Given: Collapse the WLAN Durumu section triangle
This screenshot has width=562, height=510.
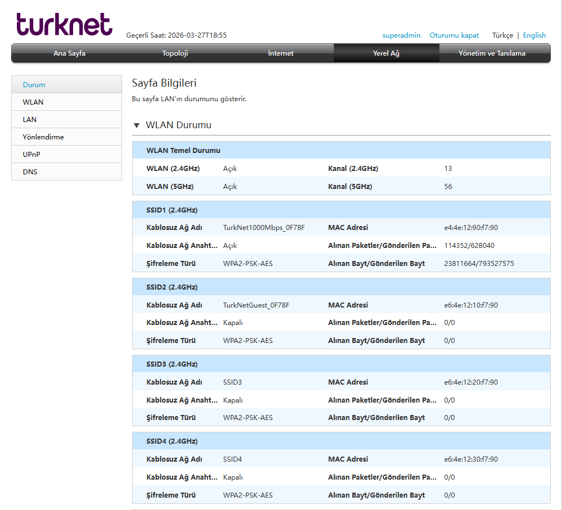Looking at the screenshot, I should (x=137, y=125).
